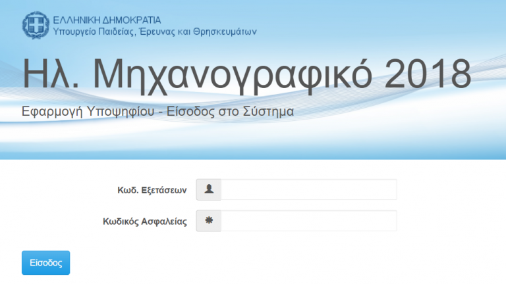506x284 pixels.
Task: Click the Κωδικός Ασφαλείας label
Action: pos(145,222)
